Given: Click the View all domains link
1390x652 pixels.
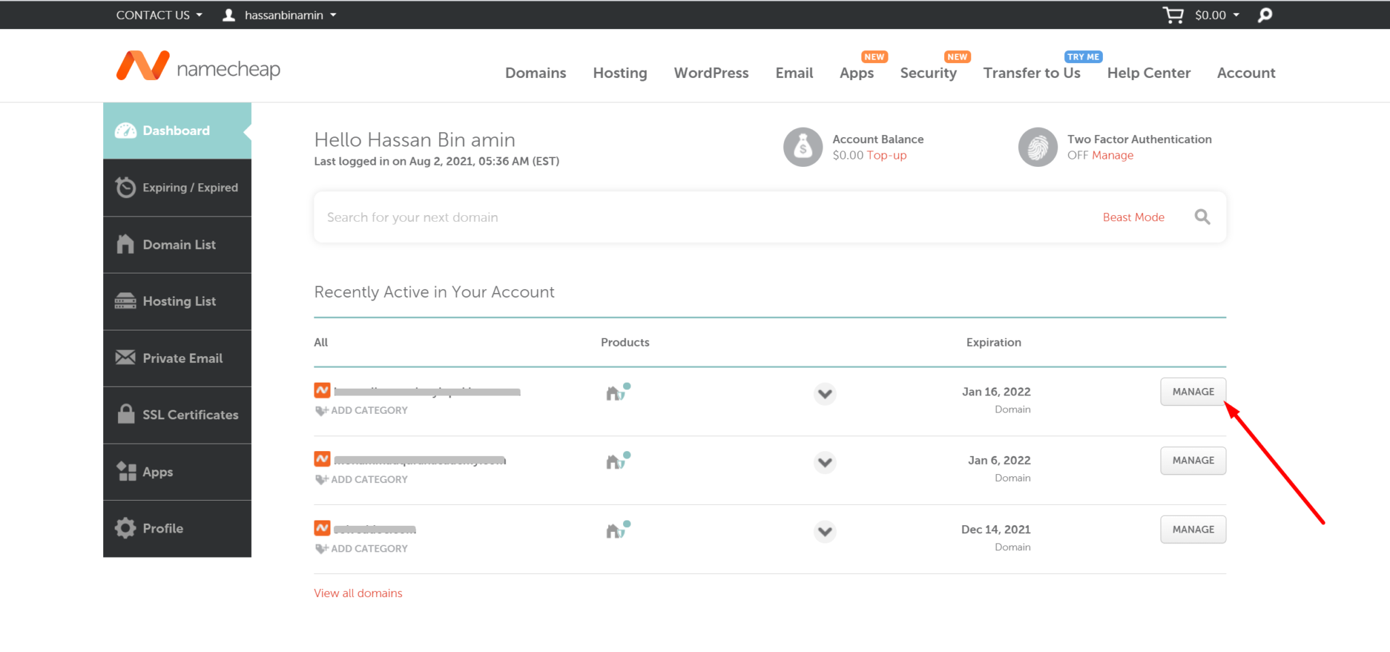Looking at the screenshot, I should click(x=358, y=592).
